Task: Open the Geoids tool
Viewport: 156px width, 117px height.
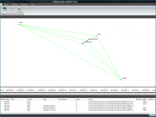Action: pos(5,9)
